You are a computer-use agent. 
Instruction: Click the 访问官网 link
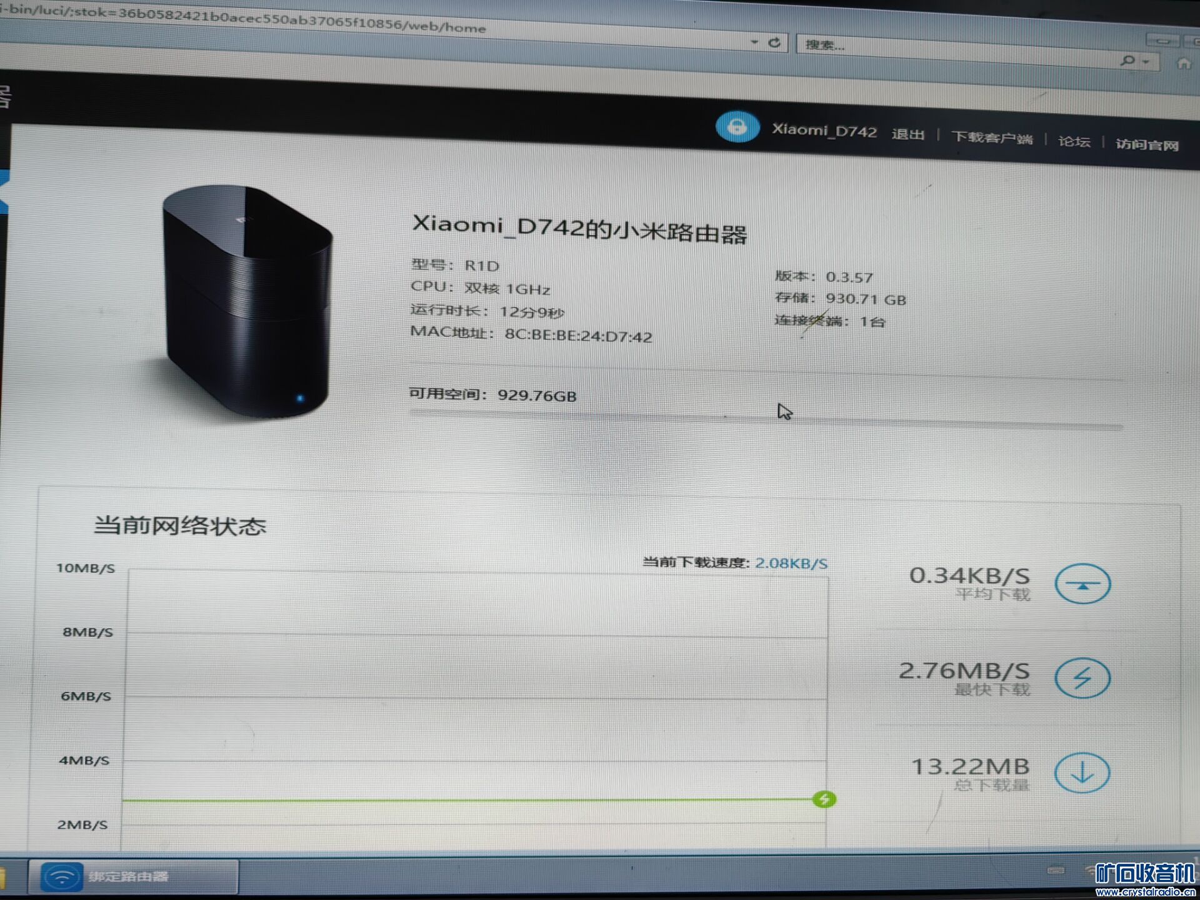click(x=1147, y=145)
